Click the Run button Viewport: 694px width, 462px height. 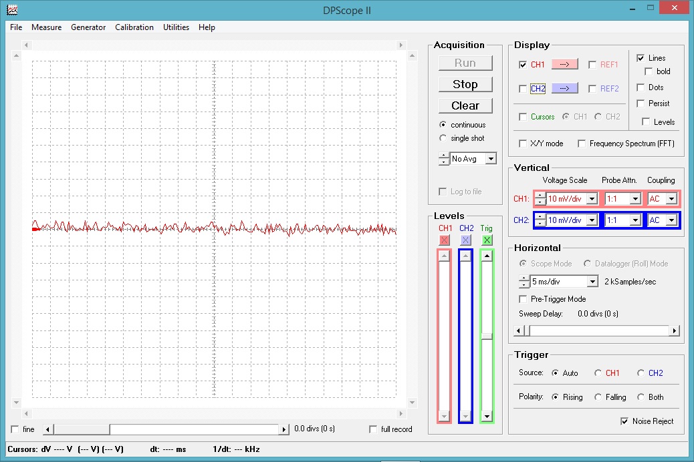(x=465, y=63)
